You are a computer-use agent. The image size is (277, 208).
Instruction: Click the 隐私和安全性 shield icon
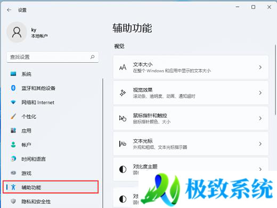13,201
